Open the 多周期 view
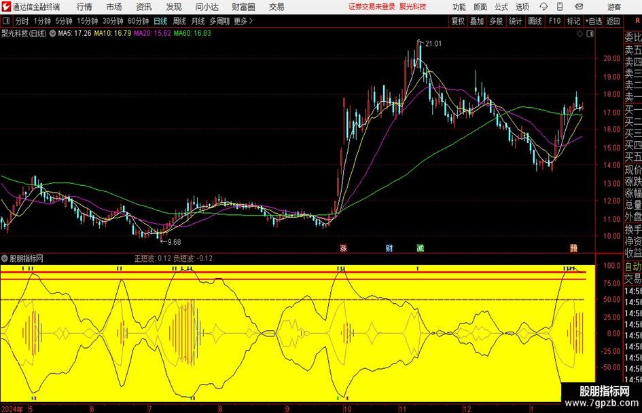 pyautogui.click(x=219, y=21)
